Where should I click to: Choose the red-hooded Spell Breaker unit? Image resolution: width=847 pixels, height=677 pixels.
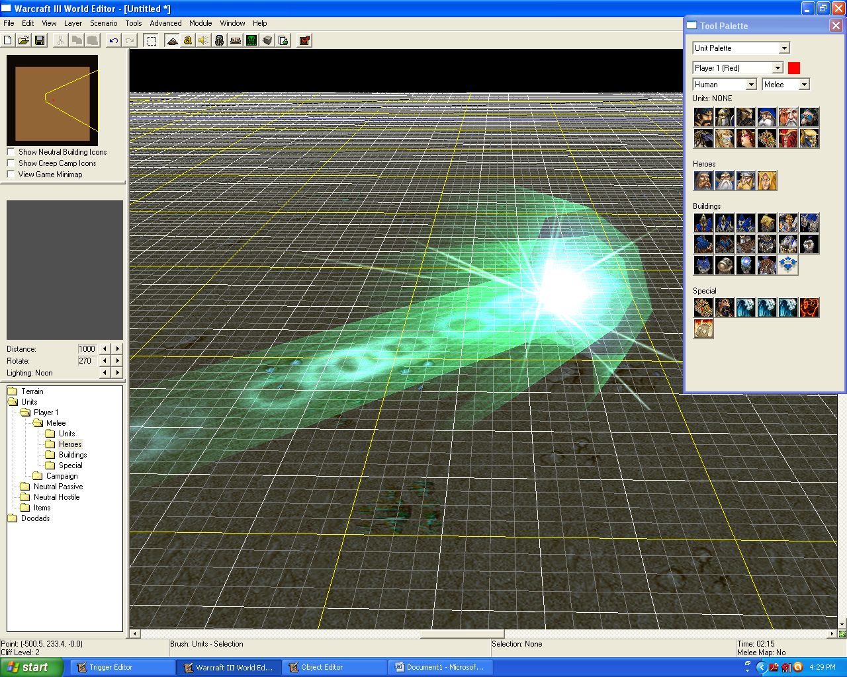coord(788,138)
